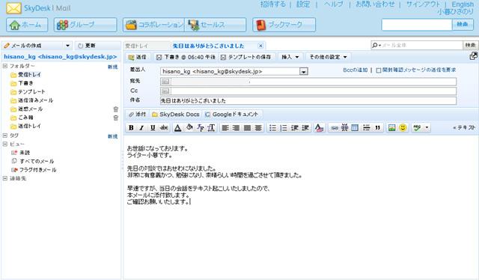Empty the ごみ箱 folder via trash icon
The height and width of the screenshot is (280, 479).
point(116,118)
